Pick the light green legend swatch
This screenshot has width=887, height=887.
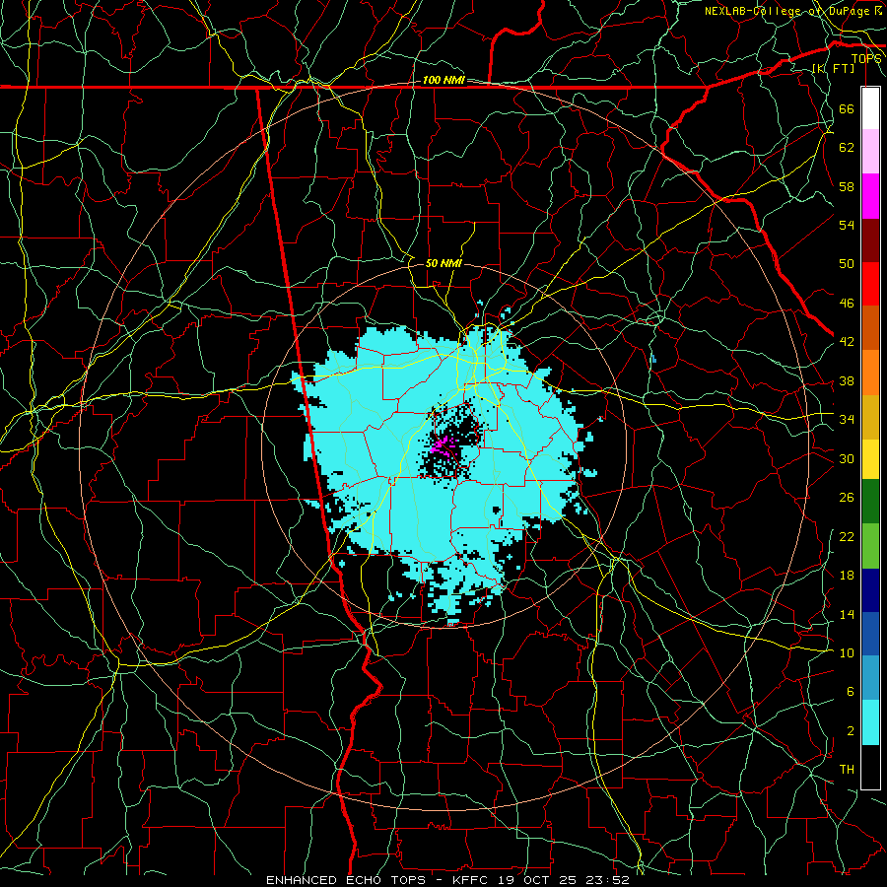coord(870,546)
